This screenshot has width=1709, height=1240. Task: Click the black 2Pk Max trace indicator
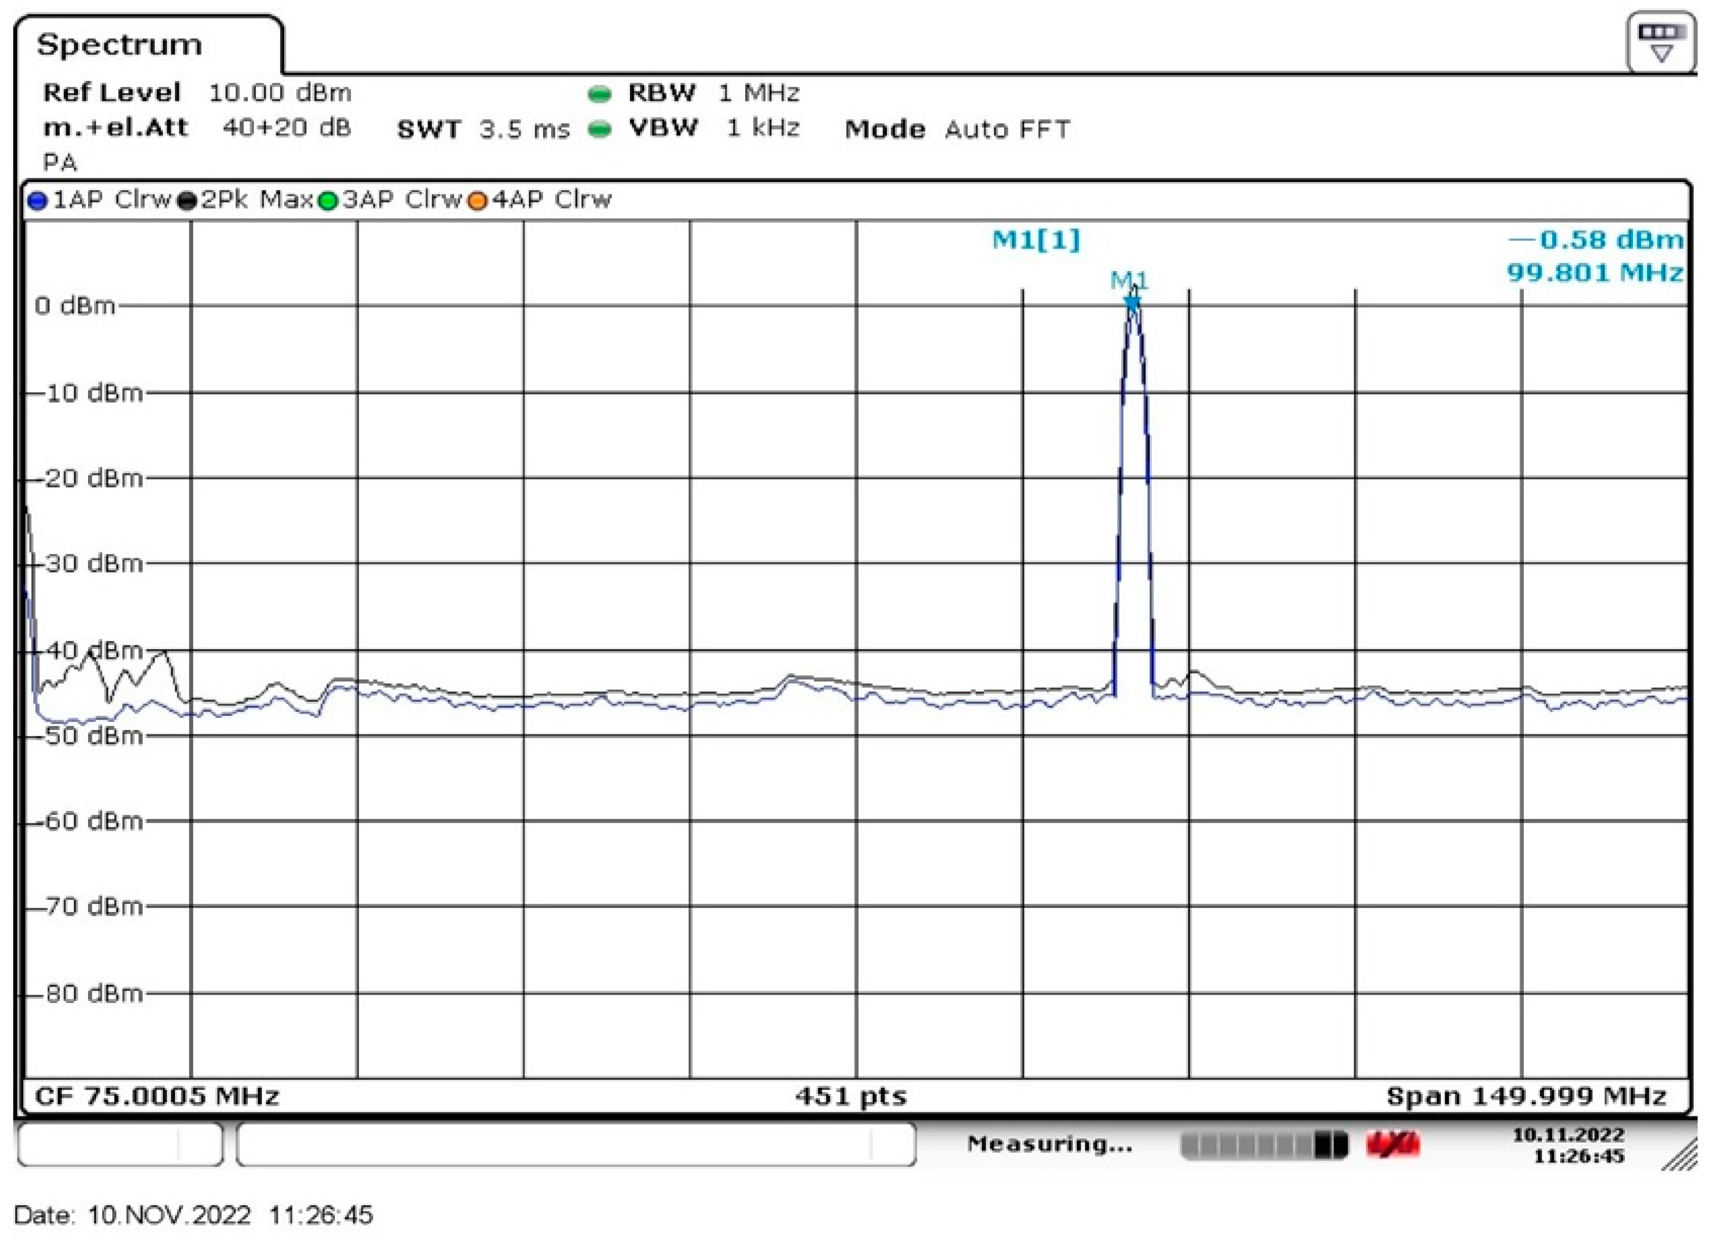[187, 202]
